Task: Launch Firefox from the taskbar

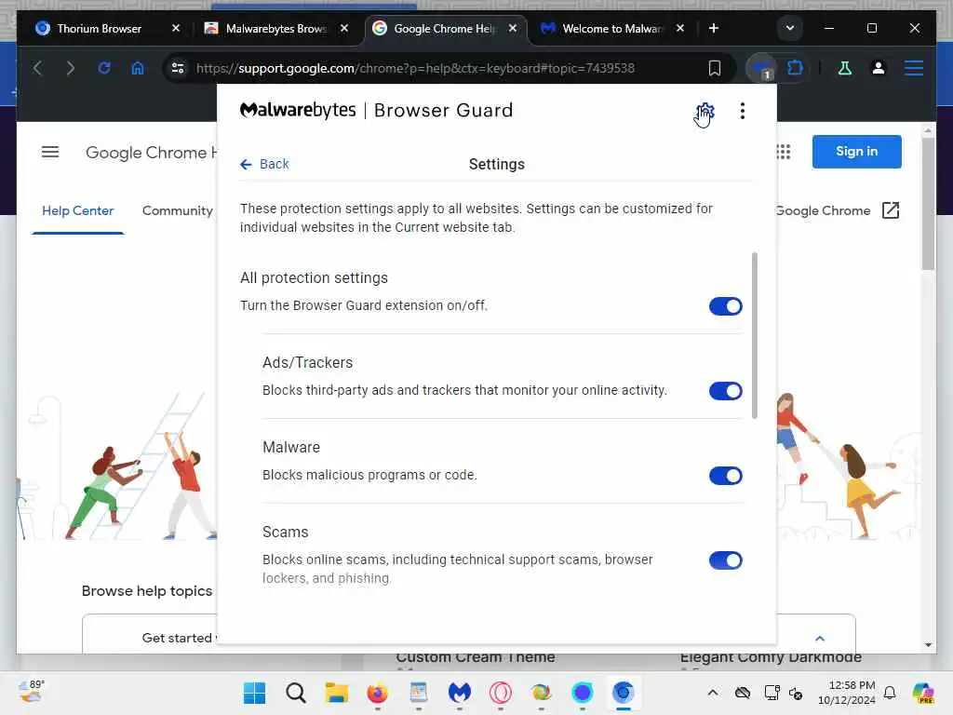Action: [x=378, y=693]
